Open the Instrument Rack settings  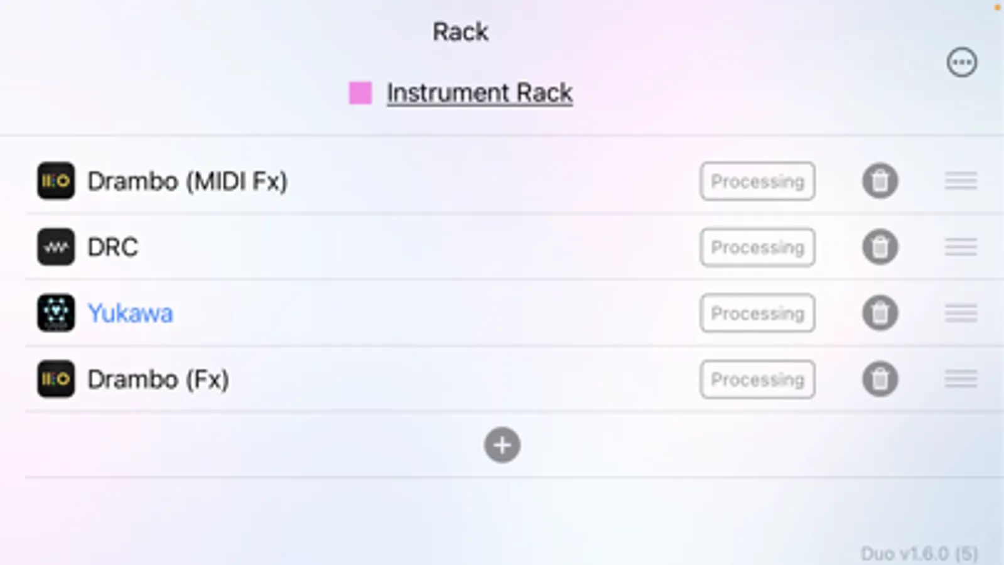(x=480, y=92)
